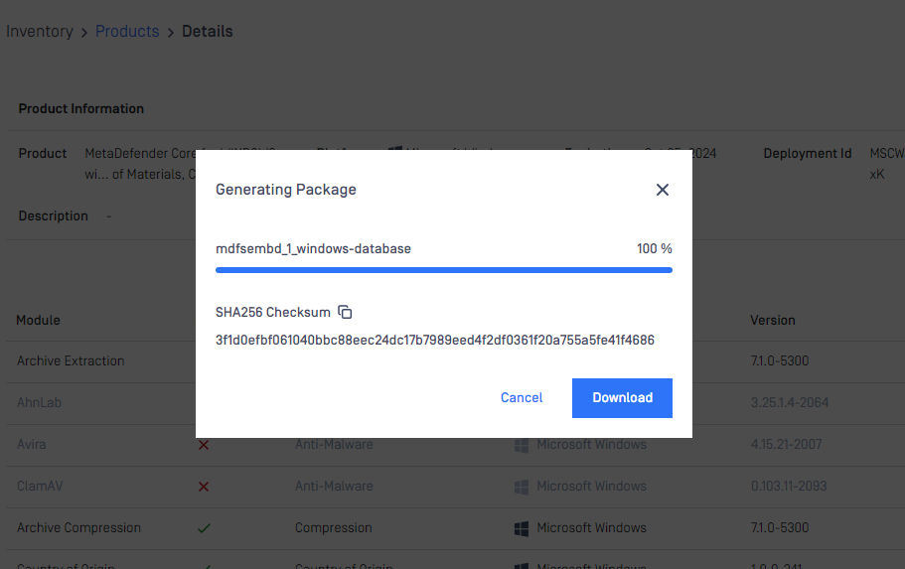Select the Archive Extraction module row
The height and width of the screenshot is (569, 905).
pyautogui.click(x=453, y=361)
